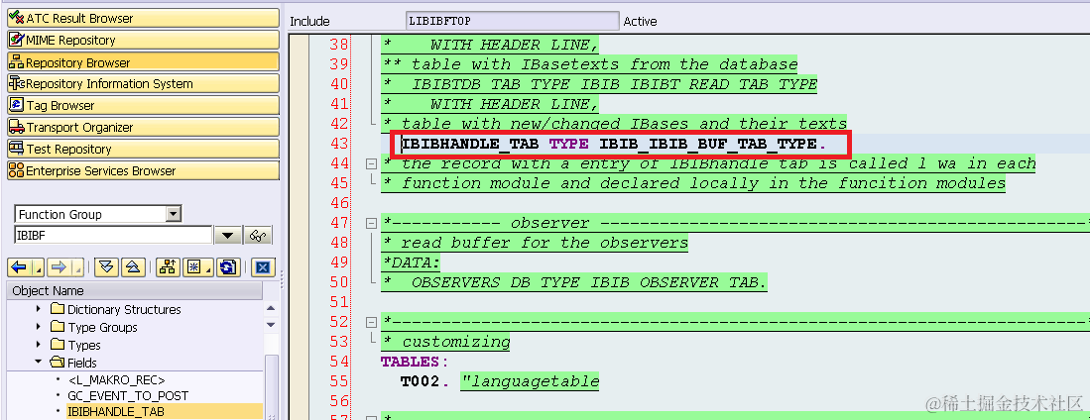Click the IBIBF object name field
This screenshot has height=420, width=1090.
click(x=113, y=236)
